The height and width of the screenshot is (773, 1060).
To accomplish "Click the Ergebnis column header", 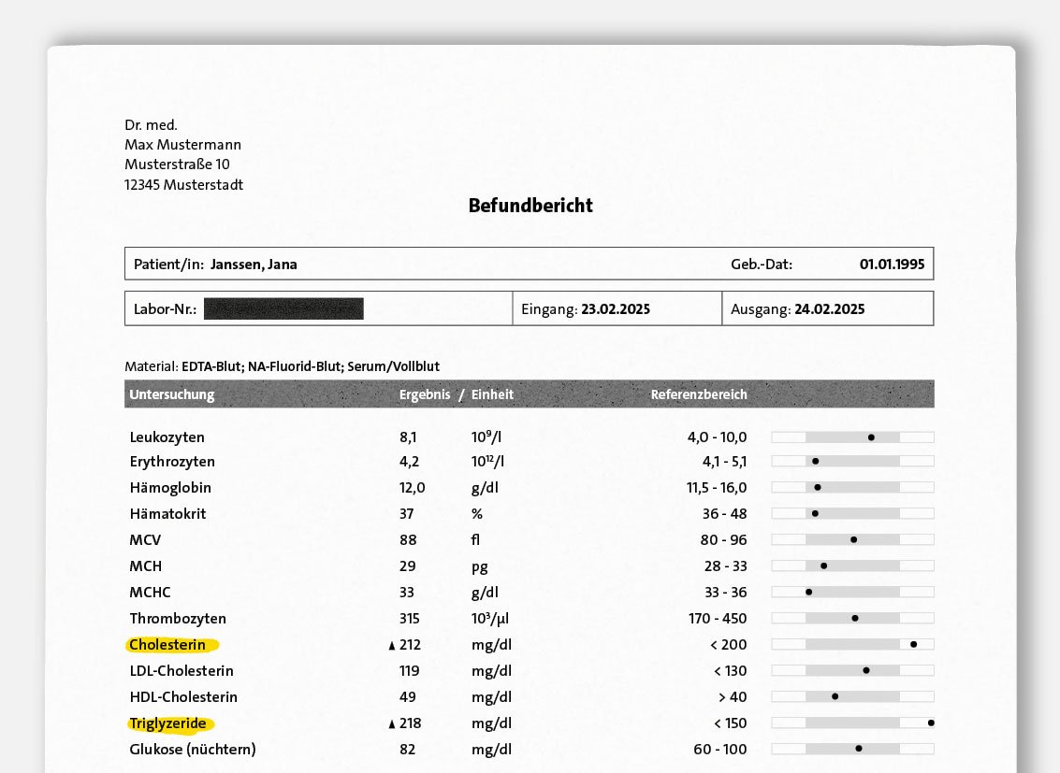I will tap(425, 394).
